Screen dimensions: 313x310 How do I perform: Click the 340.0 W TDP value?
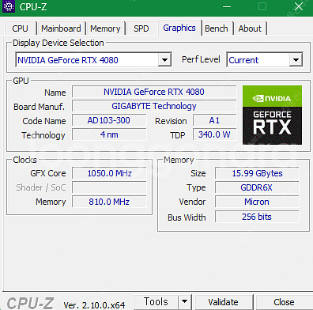coord(214,134)
